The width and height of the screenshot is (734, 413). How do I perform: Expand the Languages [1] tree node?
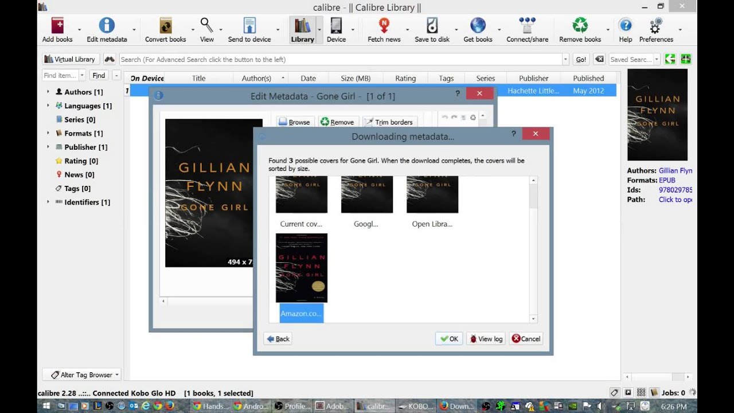coord(48,106)
